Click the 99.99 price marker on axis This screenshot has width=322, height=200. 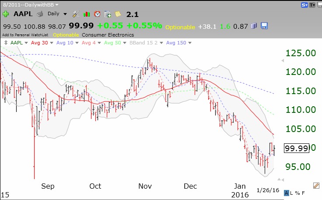click(x=297, y=148)
